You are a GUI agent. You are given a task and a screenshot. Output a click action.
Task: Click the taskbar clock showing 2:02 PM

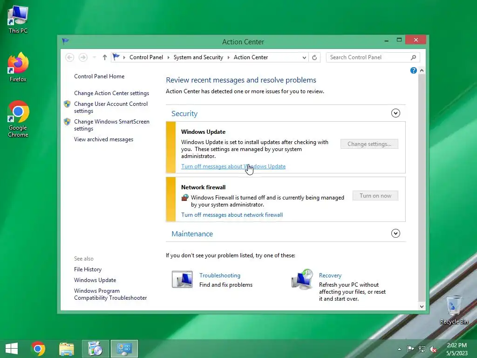[x=457, y=349]
